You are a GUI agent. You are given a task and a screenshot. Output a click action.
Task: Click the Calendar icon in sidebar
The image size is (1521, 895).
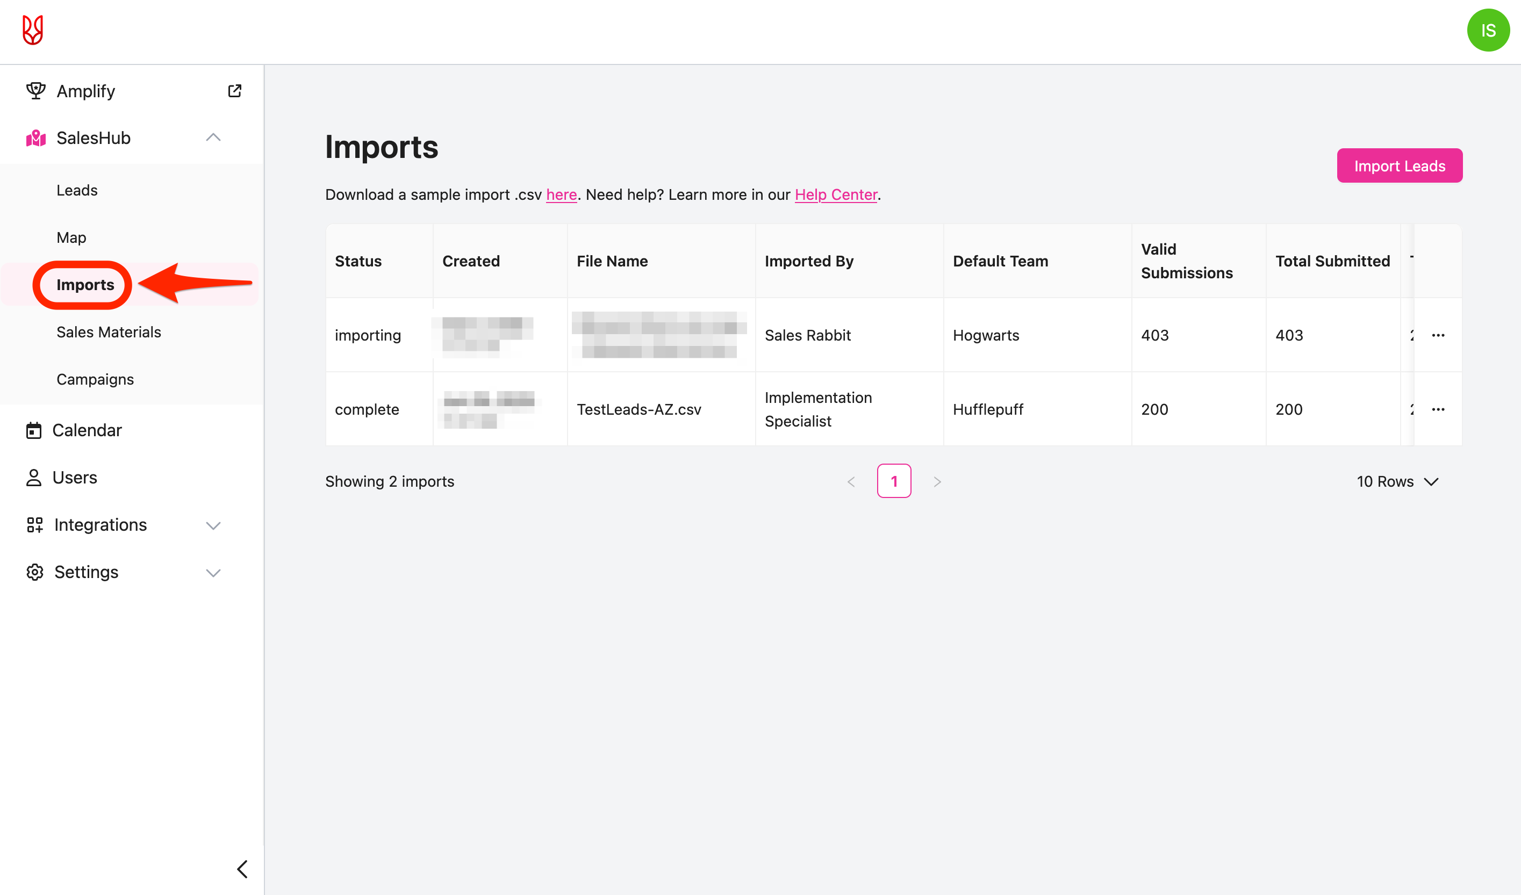click(x=34, y=431)
